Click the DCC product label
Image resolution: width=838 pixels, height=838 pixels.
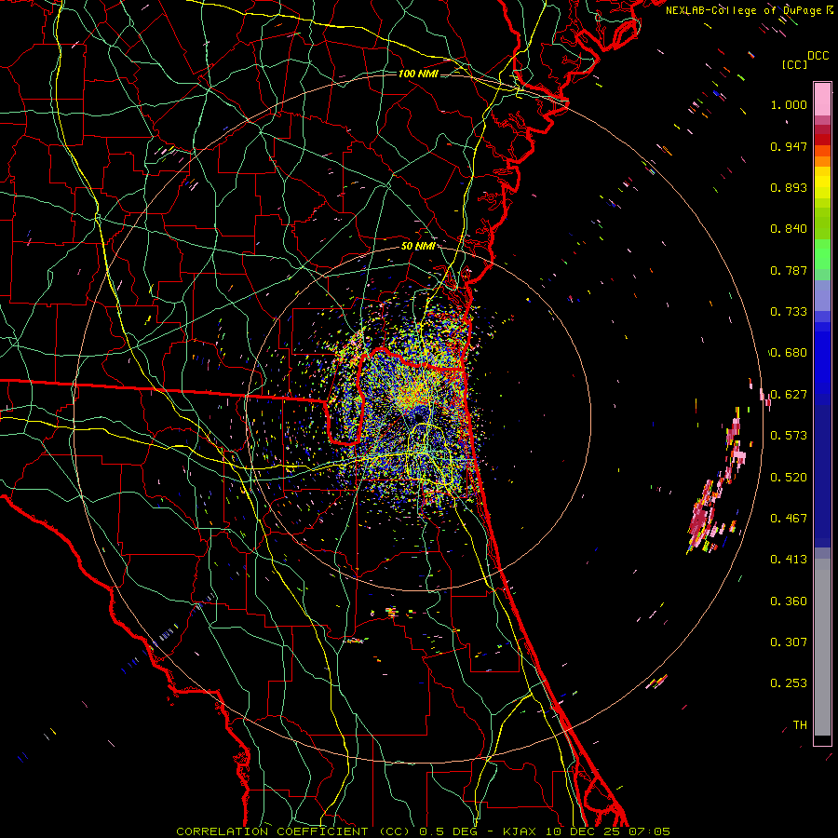pyautogui.click(x=818, y=56)
